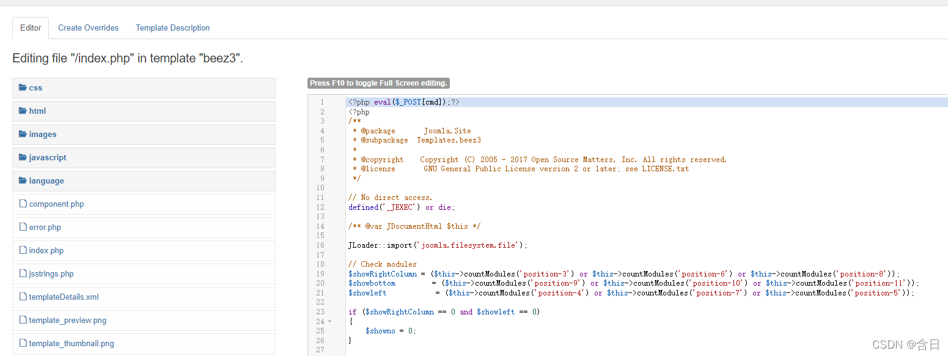Click the component.php file icon

click(x=23, y=204)
